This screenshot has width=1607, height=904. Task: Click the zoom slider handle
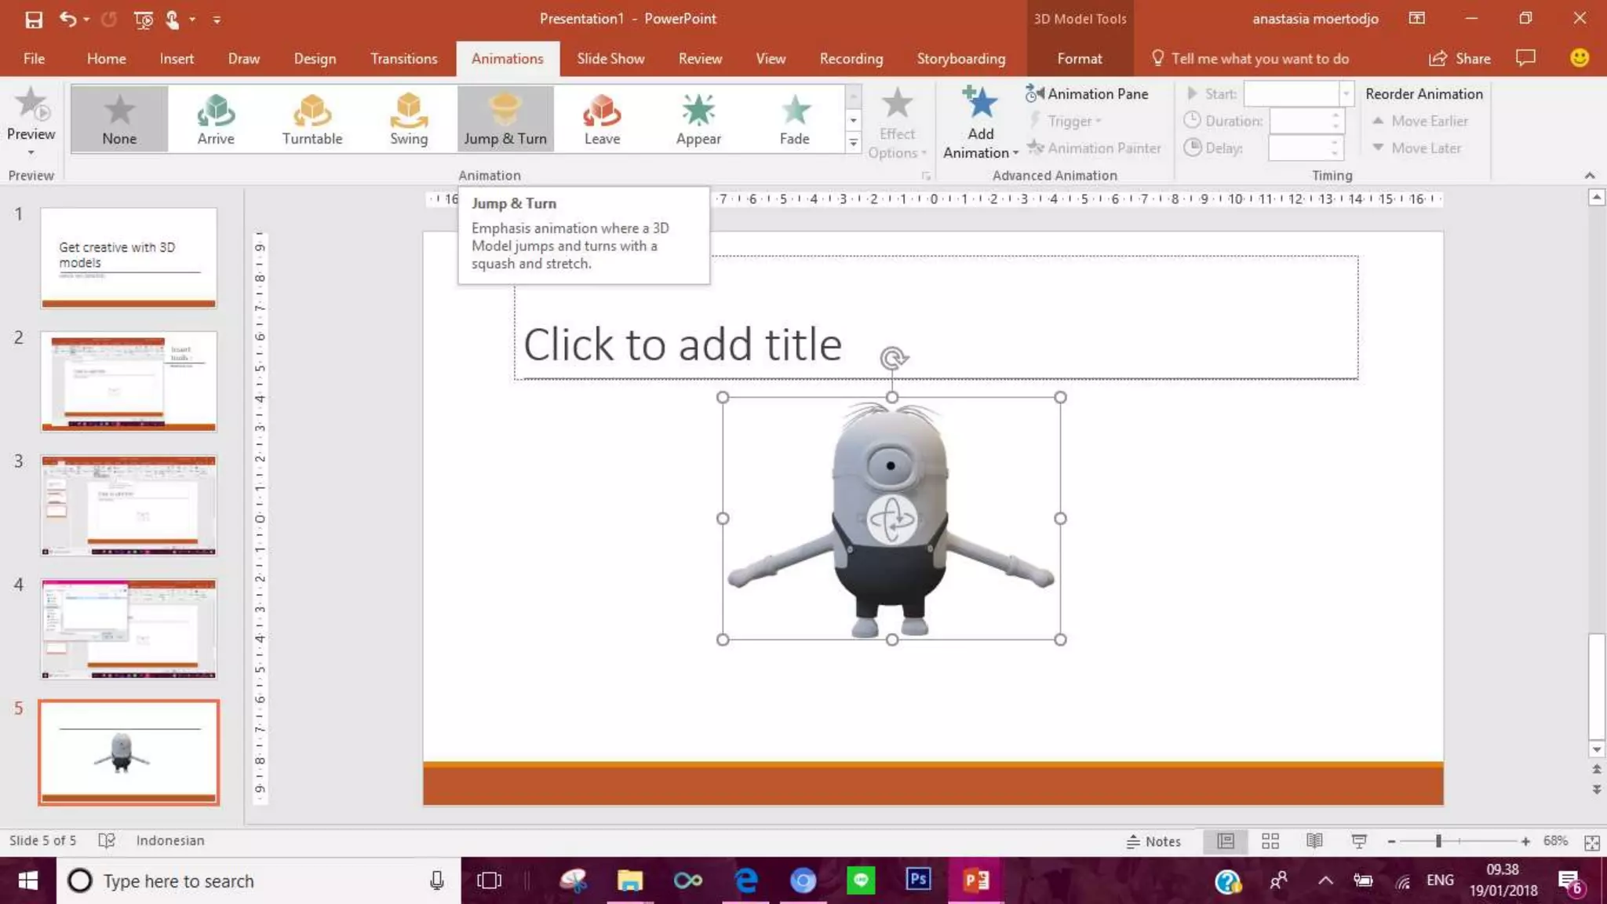(1438, 841)
